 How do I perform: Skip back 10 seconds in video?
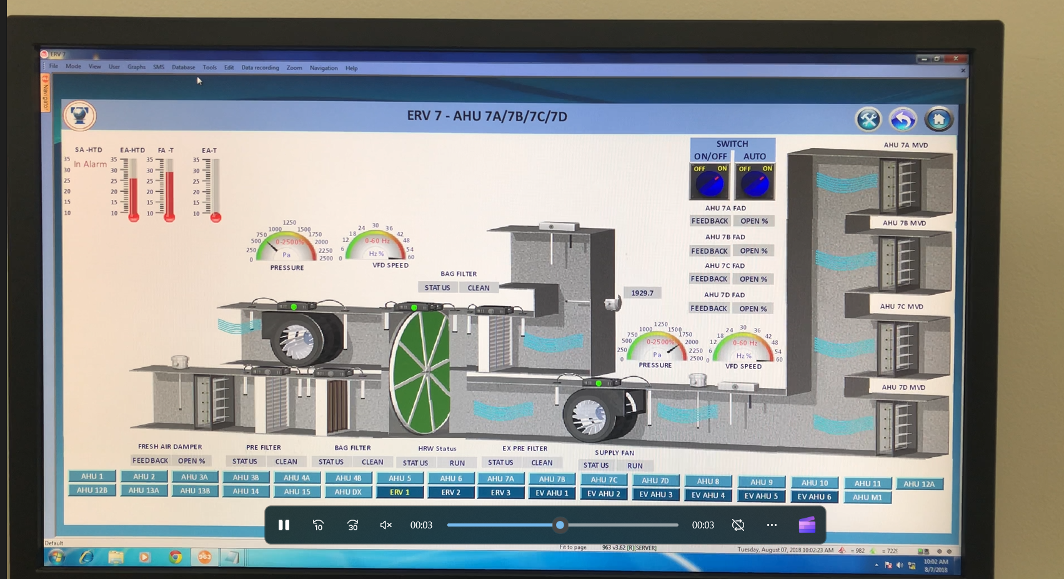[x=318, y=525]
